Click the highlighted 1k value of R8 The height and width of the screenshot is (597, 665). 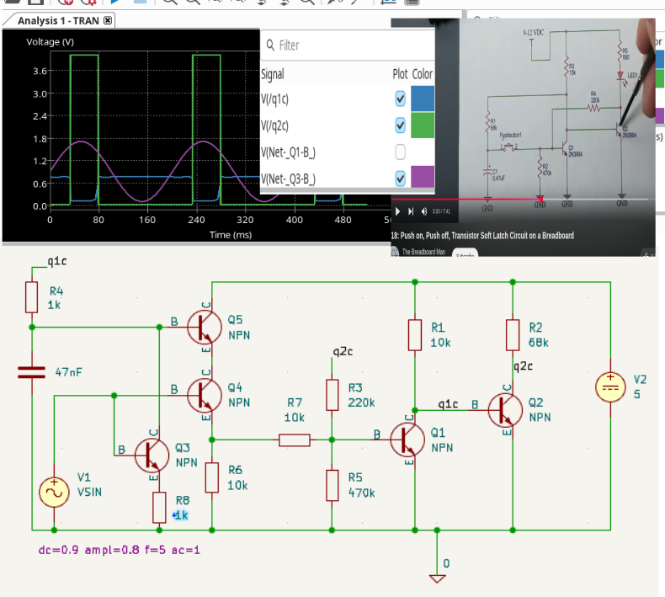pyautogui.click(x=181, y=515)
